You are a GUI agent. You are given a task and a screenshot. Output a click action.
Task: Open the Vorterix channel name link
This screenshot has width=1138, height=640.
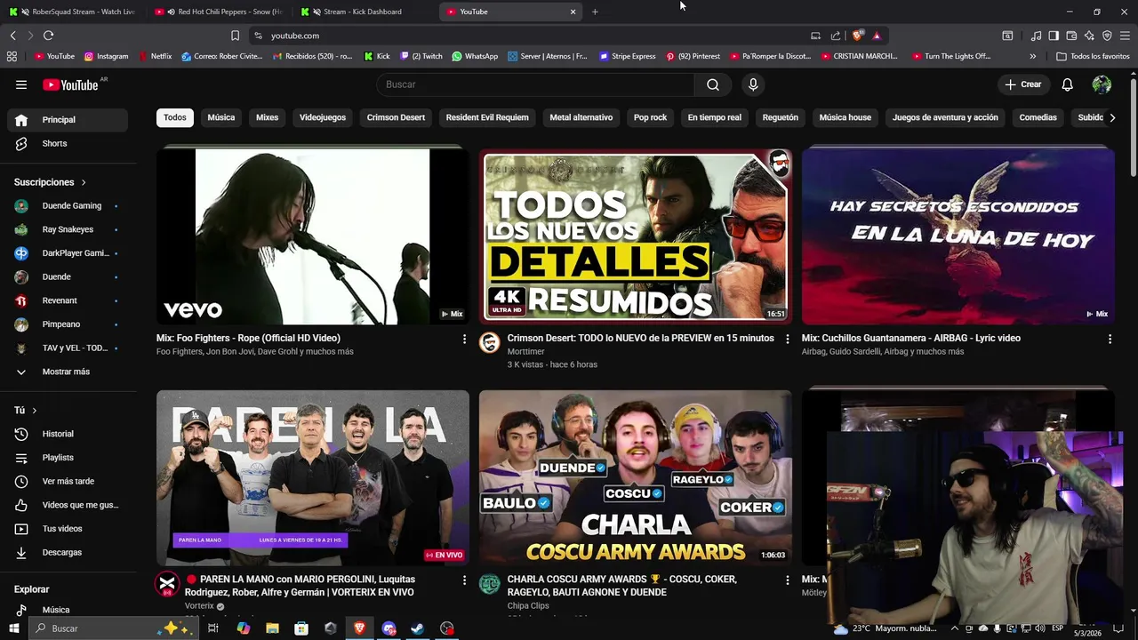pyautogui.click(x=199, y=606)
